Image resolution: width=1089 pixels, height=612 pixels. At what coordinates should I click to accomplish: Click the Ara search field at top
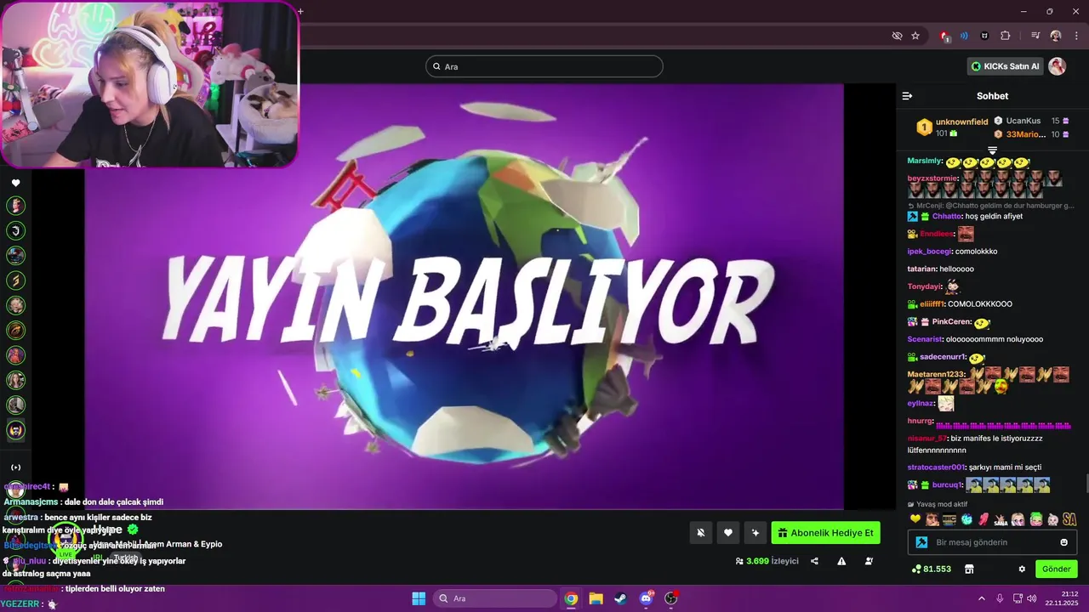click(x=544, y=66)
